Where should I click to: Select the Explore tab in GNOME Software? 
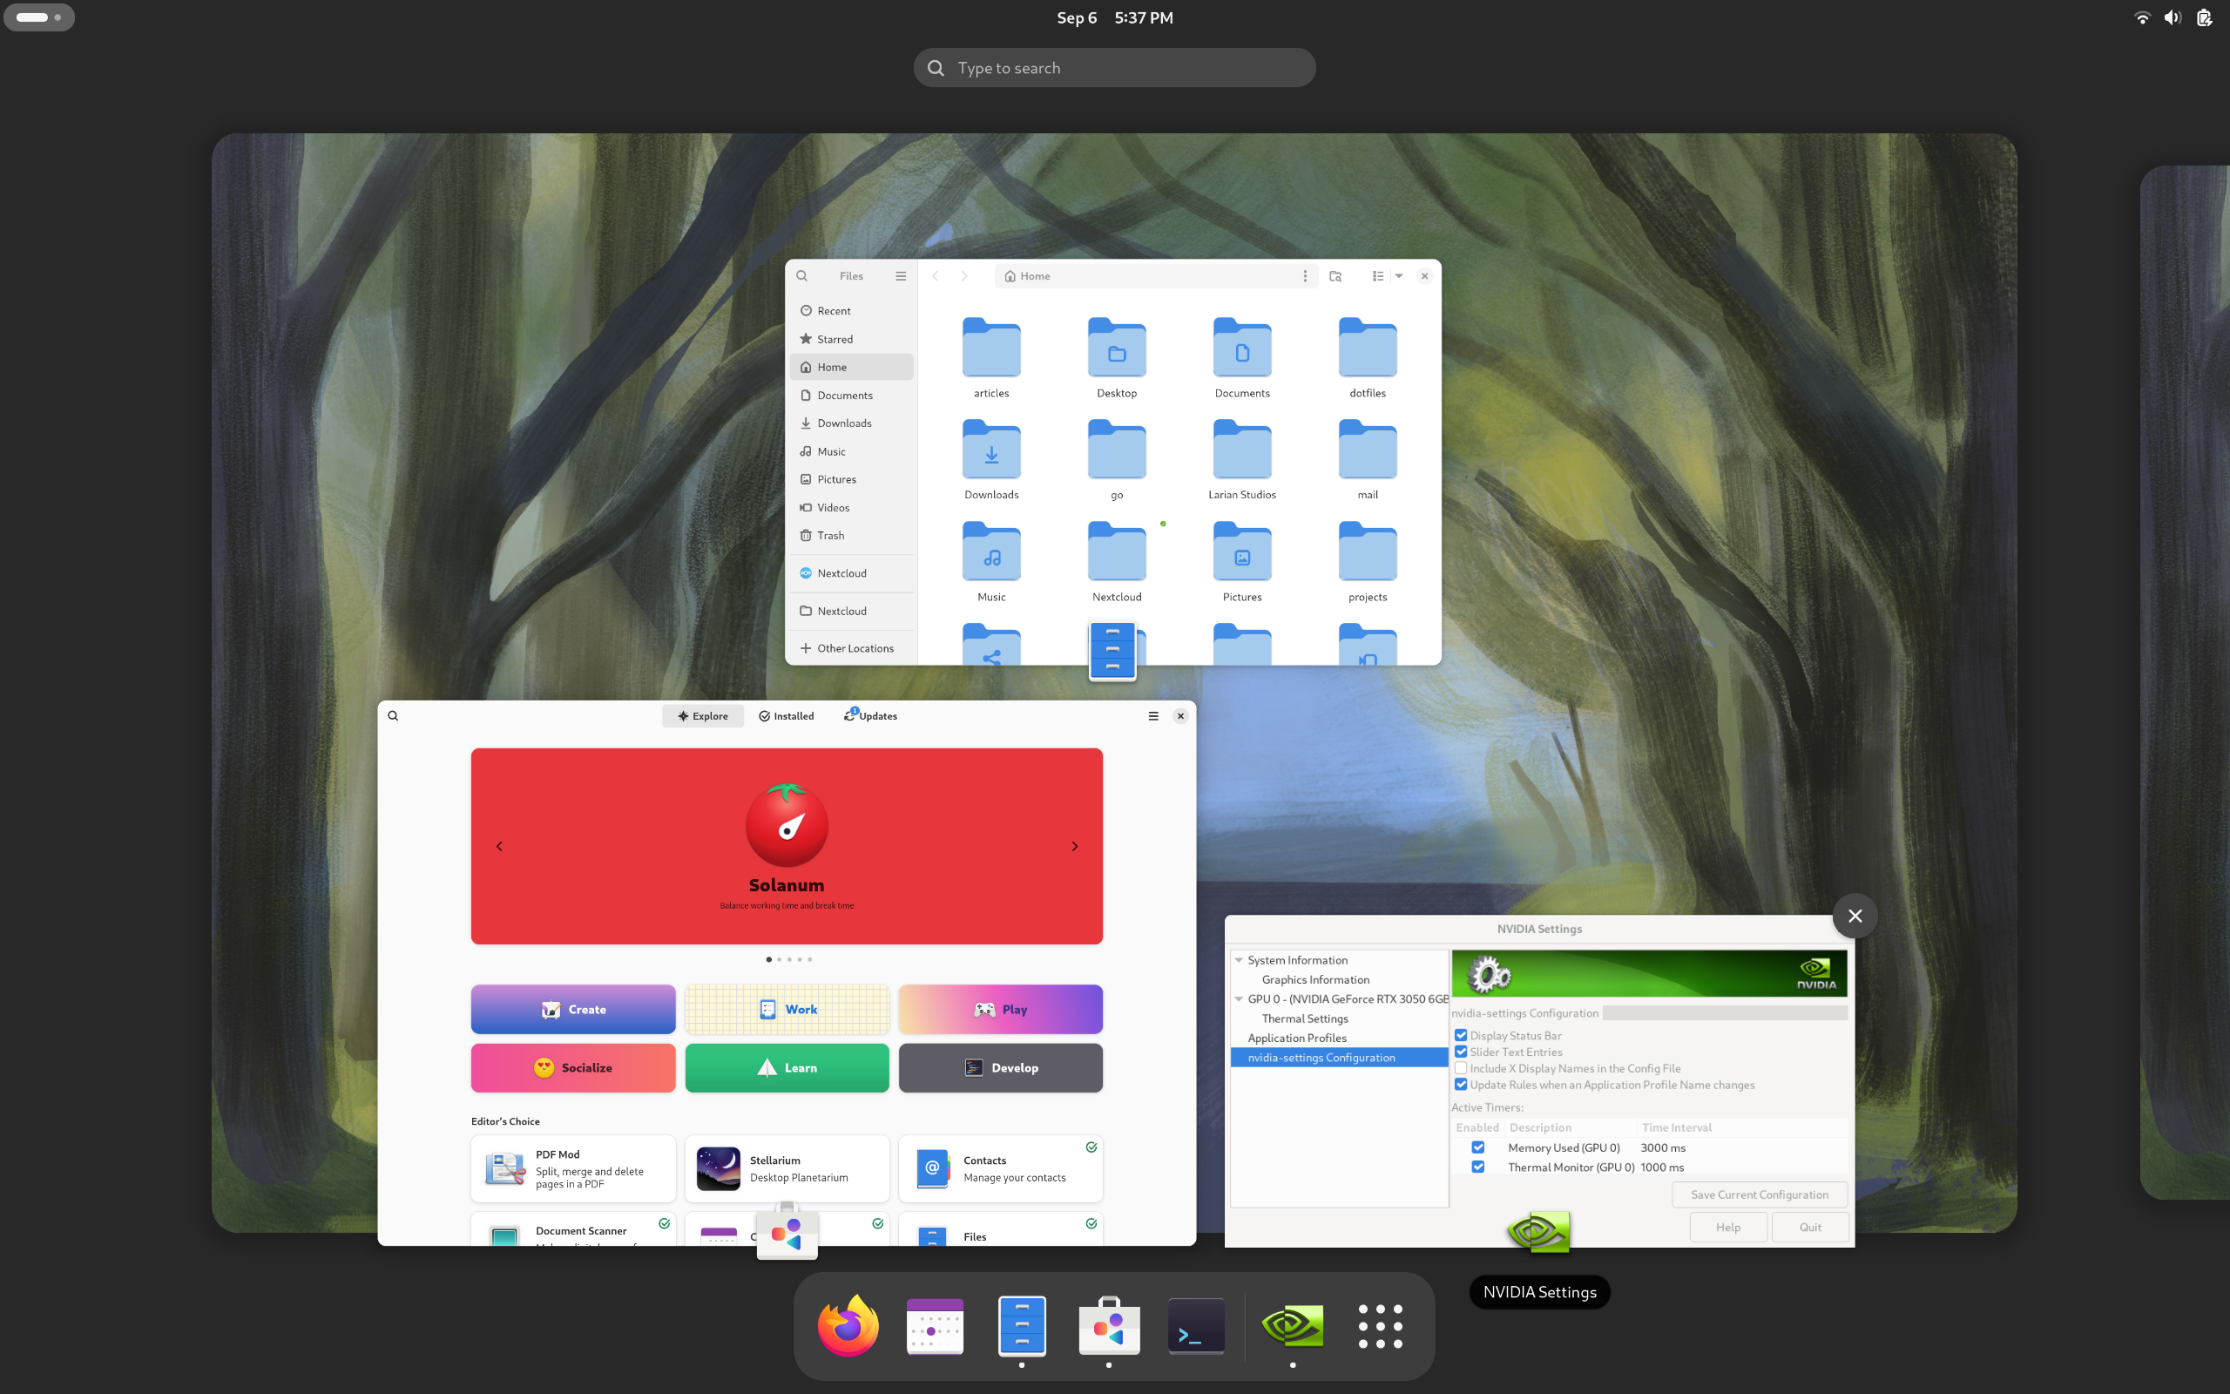point(701,714)
